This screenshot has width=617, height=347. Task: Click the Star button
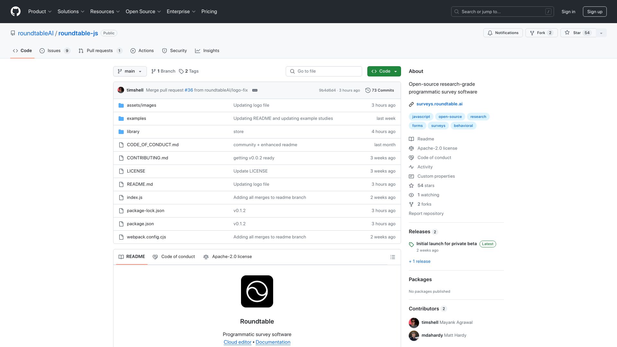click(578, 33)
